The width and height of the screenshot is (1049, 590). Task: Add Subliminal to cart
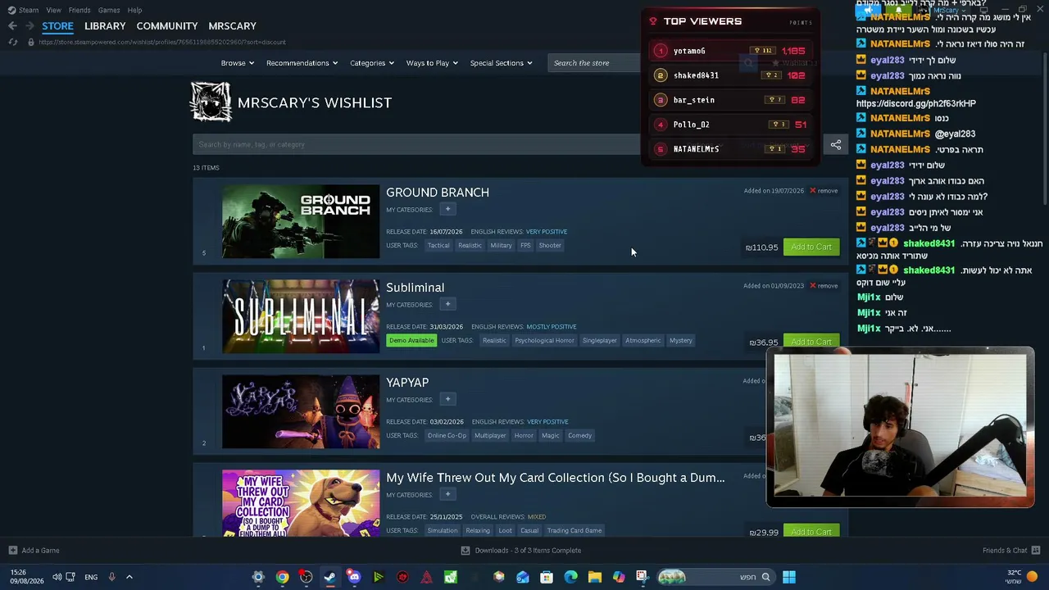pyautogui.click(x=811, y=341)
